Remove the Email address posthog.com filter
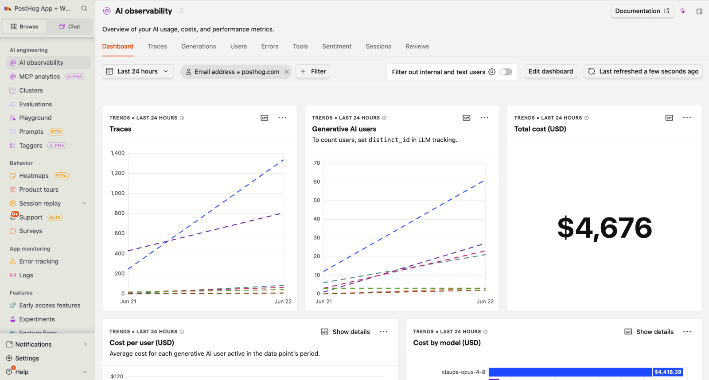The width and height of the screenshot is (709, 380). 287,72
